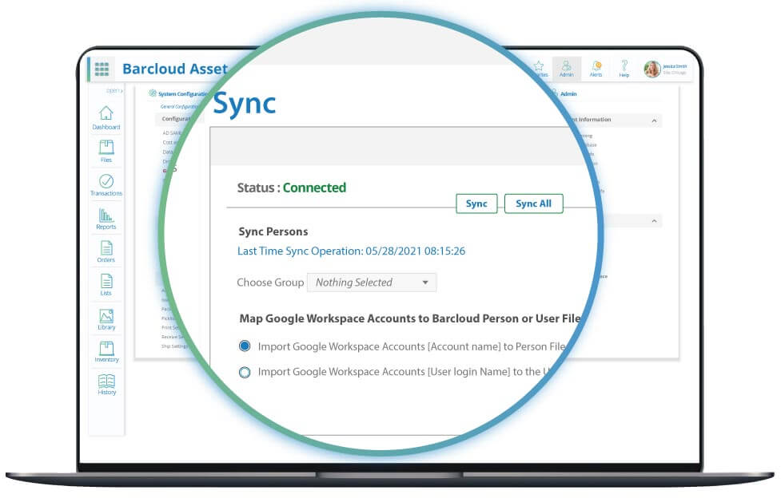Open Library in the sidebar
This screenshot has height=502, width=781.
[x=106, y=319]
